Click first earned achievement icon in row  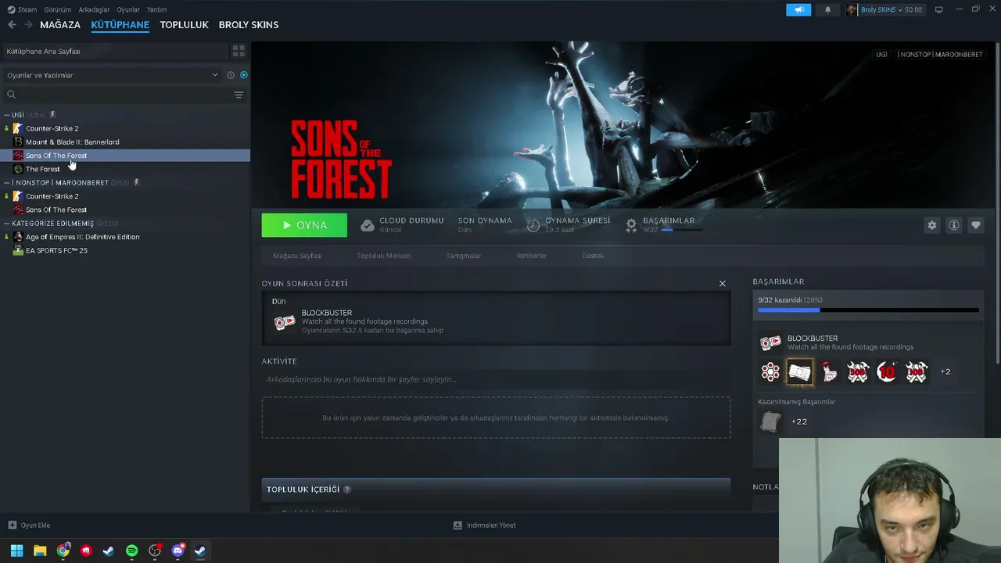click(770, 372)
